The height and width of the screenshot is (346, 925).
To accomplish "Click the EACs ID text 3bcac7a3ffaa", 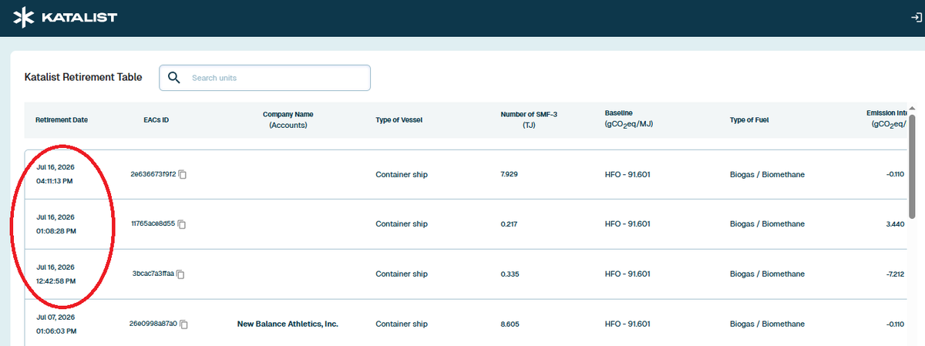I will pyautogui.click(x=154, y=274).
